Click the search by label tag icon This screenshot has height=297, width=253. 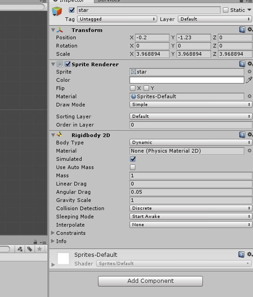pos(30,249)
